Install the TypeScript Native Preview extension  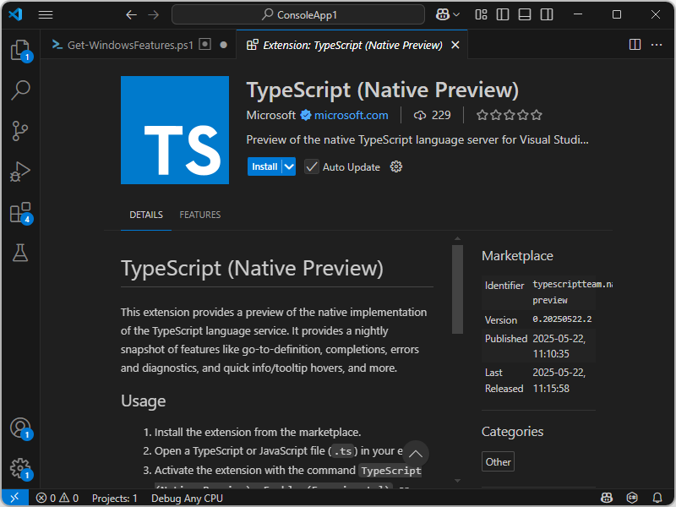tap(264, 166)
